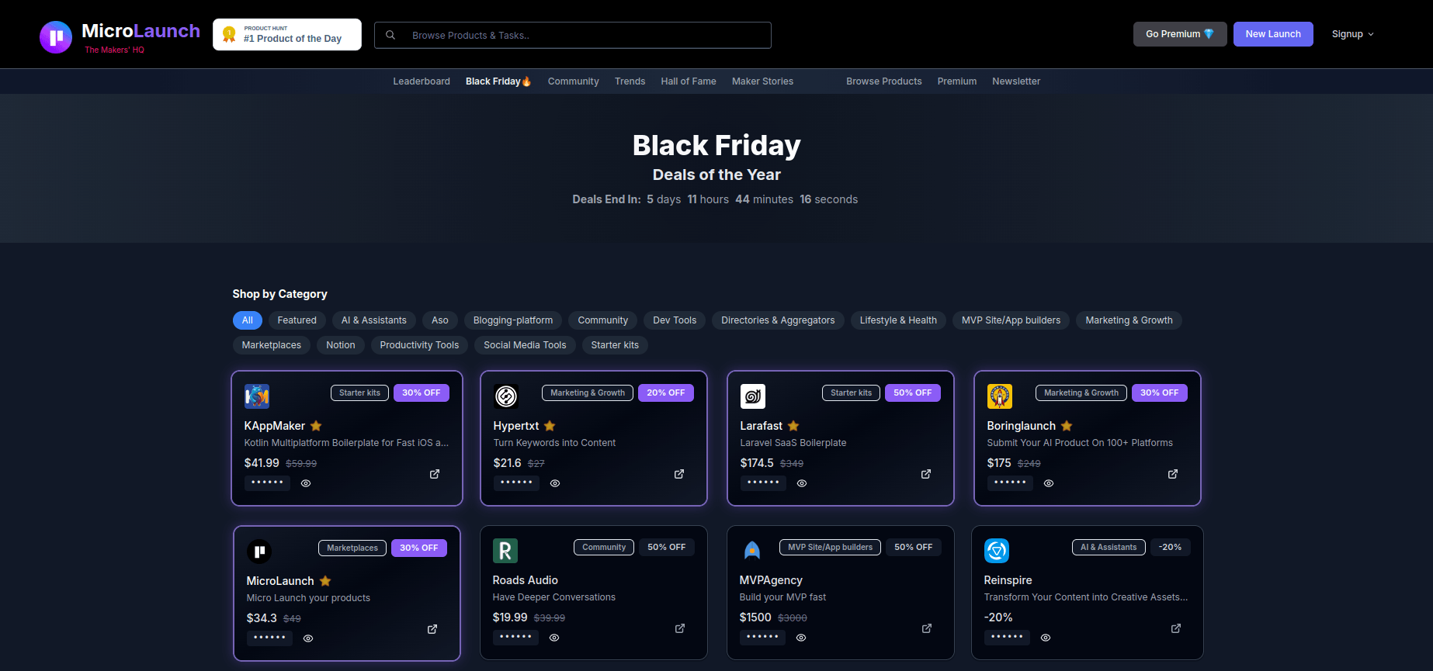This screenshot has width=1433, height=671.
Task: Click the Roads Audio product logo
Action: pos(505,551)
